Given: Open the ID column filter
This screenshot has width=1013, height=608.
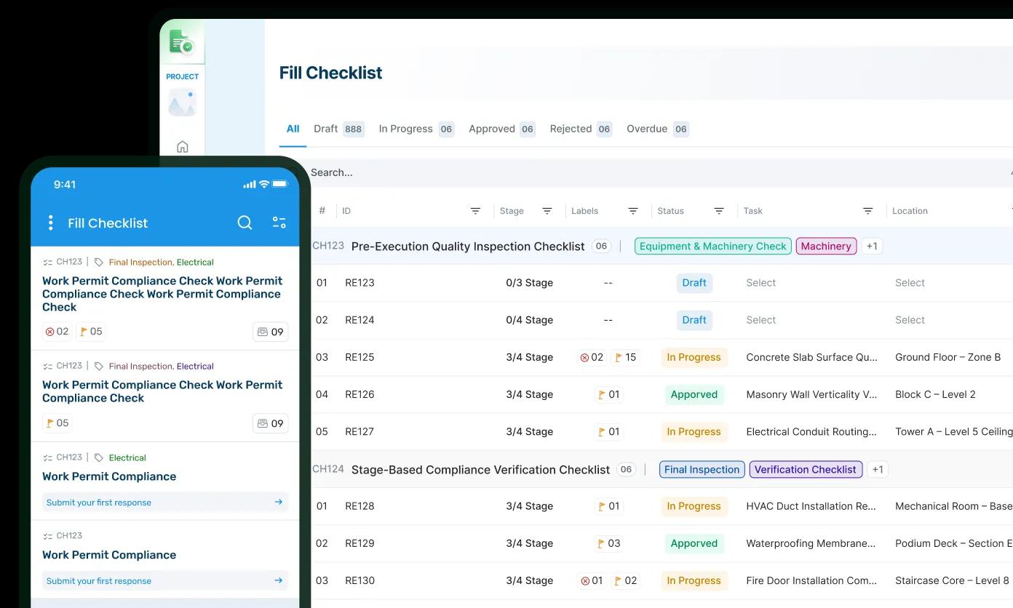Looking at the screenshot, I should tap(475, 211).
